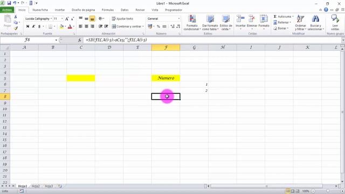Viewport: 345px width, 194px height.
Task: Click the insert new worksheet tab icon
Action: pyautogui.click(x=60, y=186)
